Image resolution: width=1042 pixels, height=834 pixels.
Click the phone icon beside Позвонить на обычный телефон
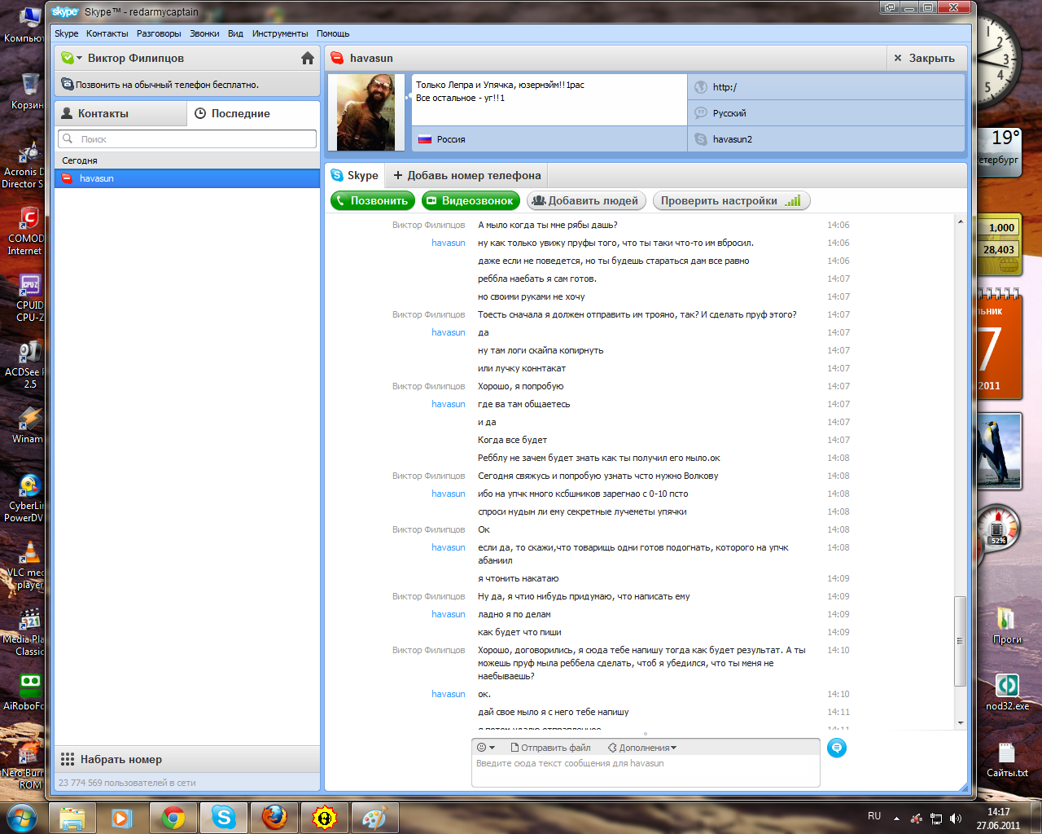pyautogui.click(x=68, y=84)
